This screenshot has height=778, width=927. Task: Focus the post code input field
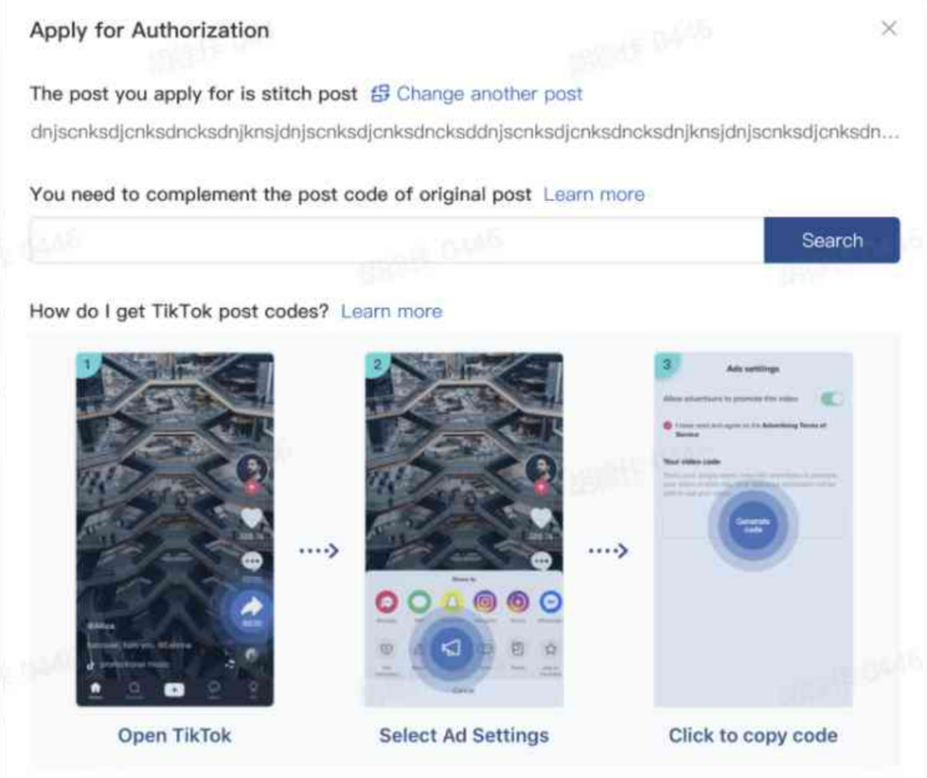click(x=397, y=240)
